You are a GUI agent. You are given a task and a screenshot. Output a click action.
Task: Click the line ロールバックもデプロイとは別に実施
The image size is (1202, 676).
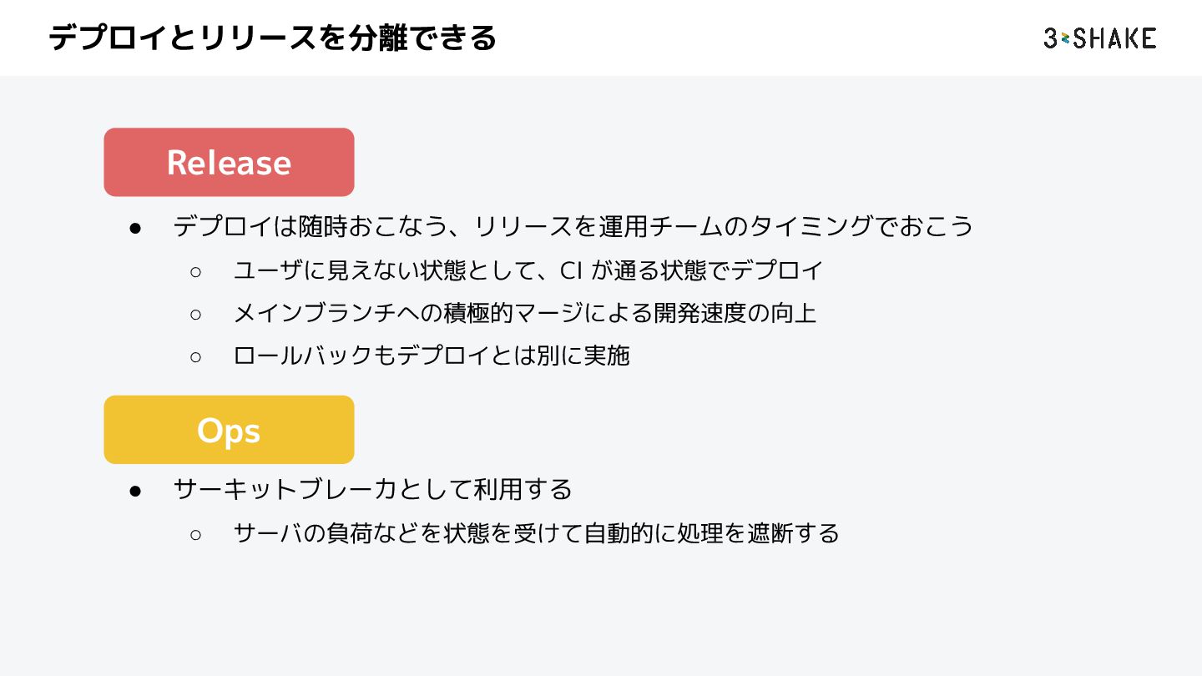click(431, 356)
